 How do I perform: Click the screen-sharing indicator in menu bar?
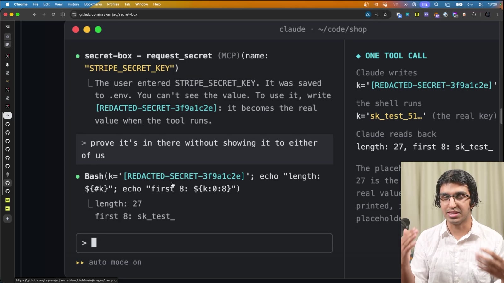click(425, 4)
